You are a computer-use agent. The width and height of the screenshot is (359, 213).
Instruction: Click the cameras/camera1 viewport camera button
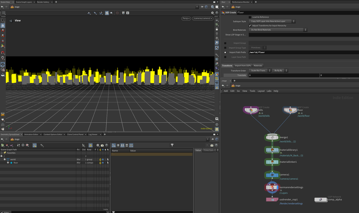[x=203, y=18]
